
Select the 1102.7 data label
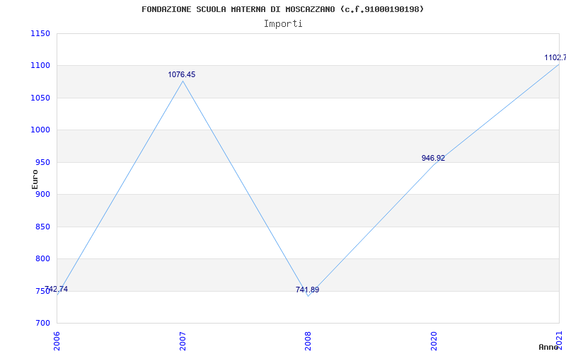(x=555, y=58)
